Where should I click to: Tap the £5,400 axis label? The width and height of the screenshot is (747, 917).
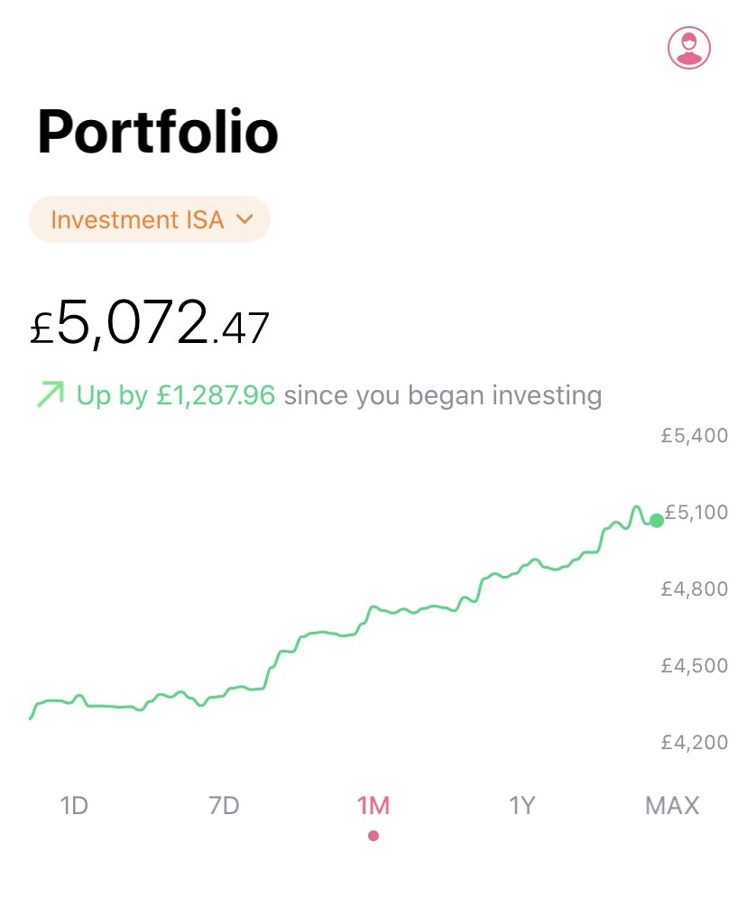pyautogui.click(x=695, y=436)
